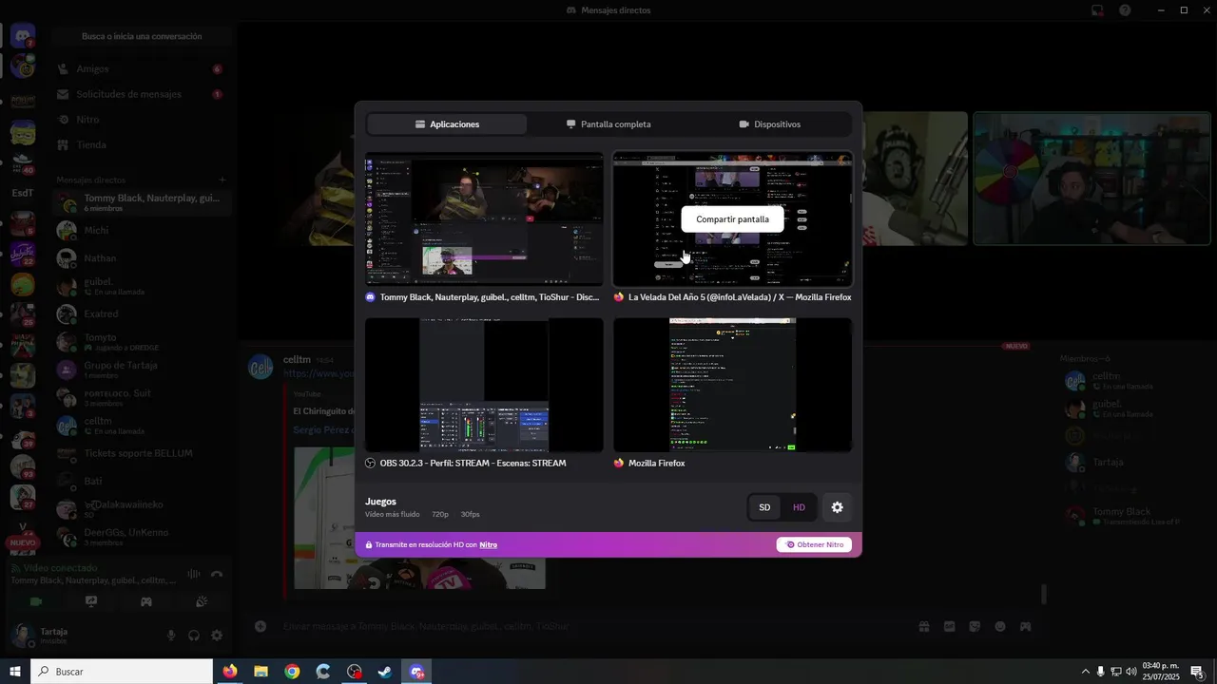This screenshot has width=1217, height=684.
Task: Click the noise suppression waveform icon
Action: click(x=194, y=574)
